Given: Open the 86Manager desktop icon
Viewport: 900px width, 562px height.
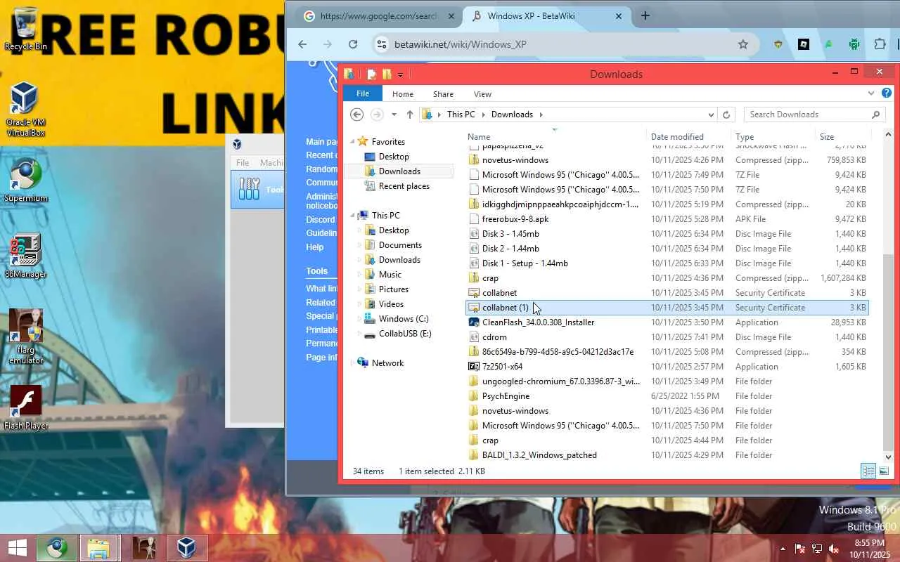Looking at the screenshot, I should [x=25, y=256].
